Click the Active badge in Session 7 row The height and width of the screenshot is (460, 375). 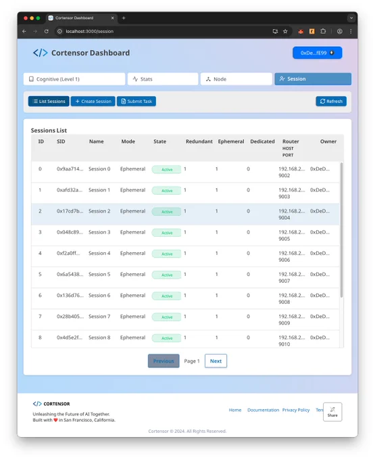click(x=166, y=317)
